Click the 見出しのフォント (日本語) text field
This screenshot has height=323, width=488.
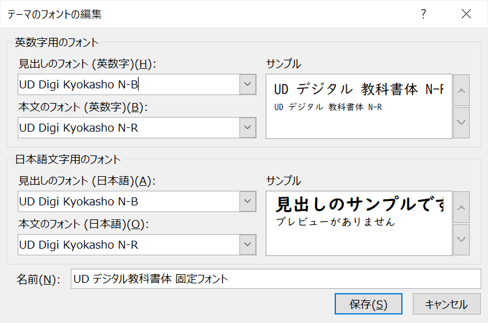(128, 201)
